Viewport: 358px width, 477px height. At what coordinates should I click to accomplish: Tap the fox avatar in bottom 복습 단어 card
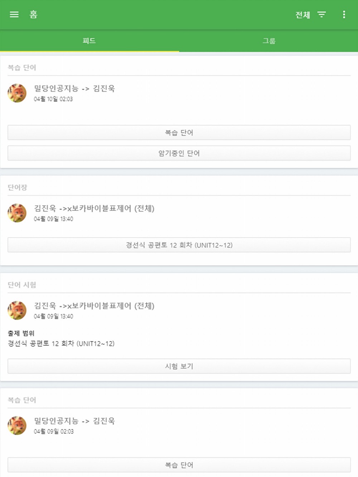coord(17,425)
